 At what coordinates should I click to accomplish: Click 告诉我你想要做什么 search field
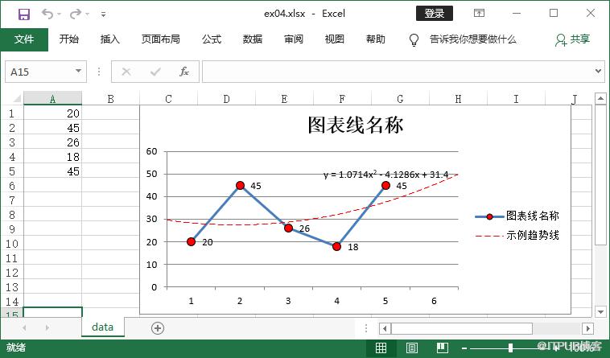coord(473,39)
